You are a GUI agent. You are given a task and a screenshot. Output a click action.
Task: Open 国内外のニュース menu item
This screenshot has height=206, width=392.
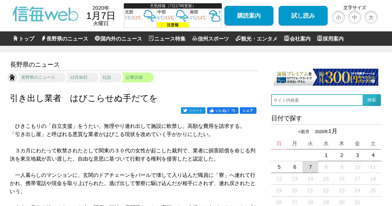point(118,39)
